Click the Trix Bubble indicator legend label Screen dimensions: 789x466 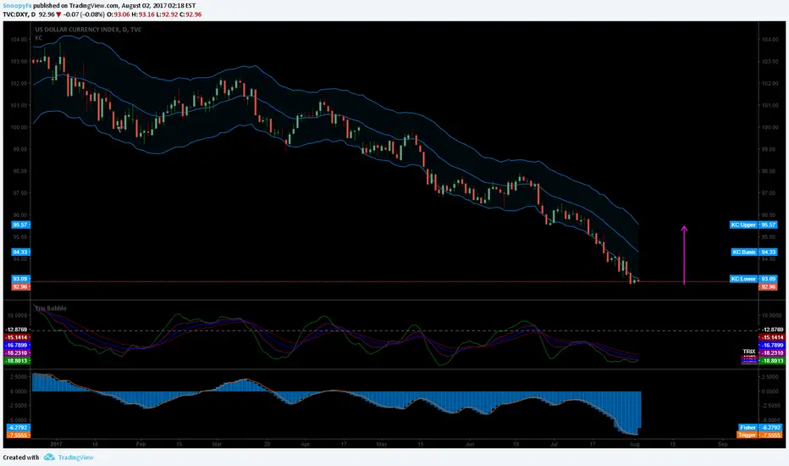pyautogui.click(x=50, y=308)
